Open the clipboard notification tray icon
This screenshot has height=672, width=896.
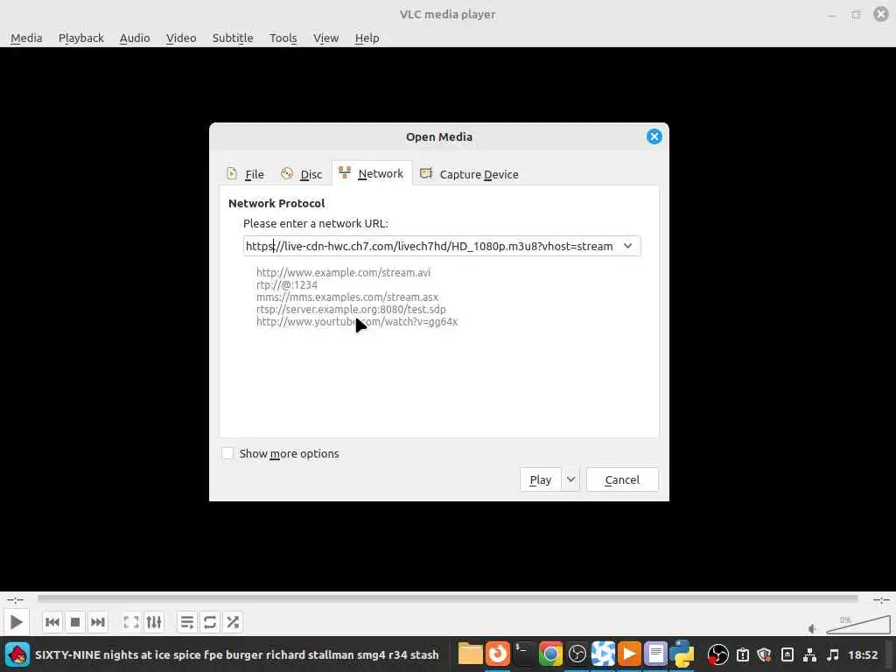tap(742, 654)
